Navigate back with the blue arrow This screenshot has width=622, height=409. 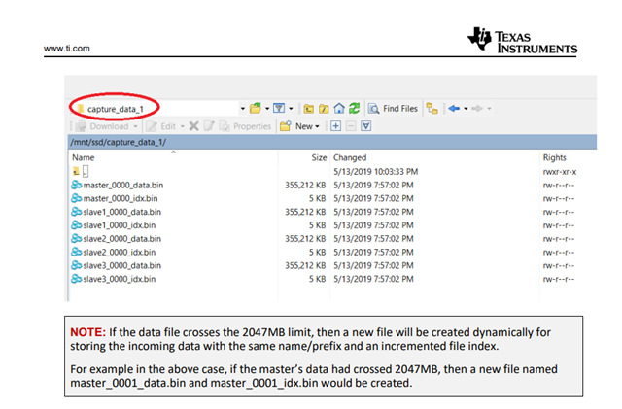pos(454,108)
